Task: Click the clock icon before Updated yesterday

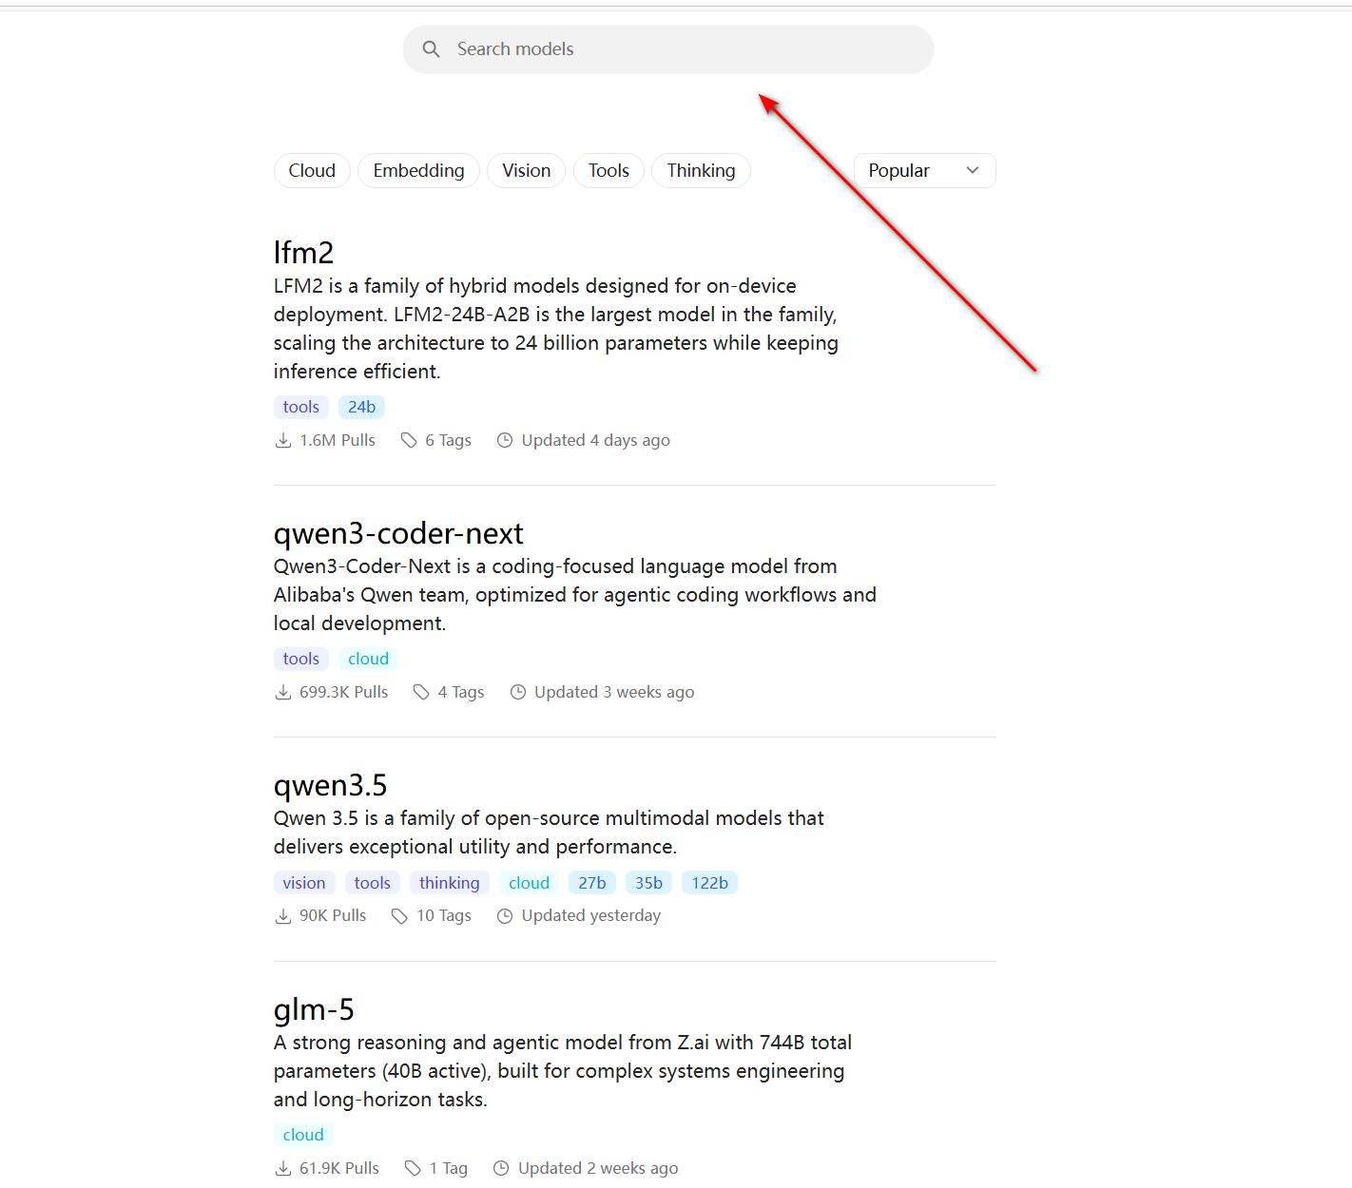Action: [x=505, y=916]
